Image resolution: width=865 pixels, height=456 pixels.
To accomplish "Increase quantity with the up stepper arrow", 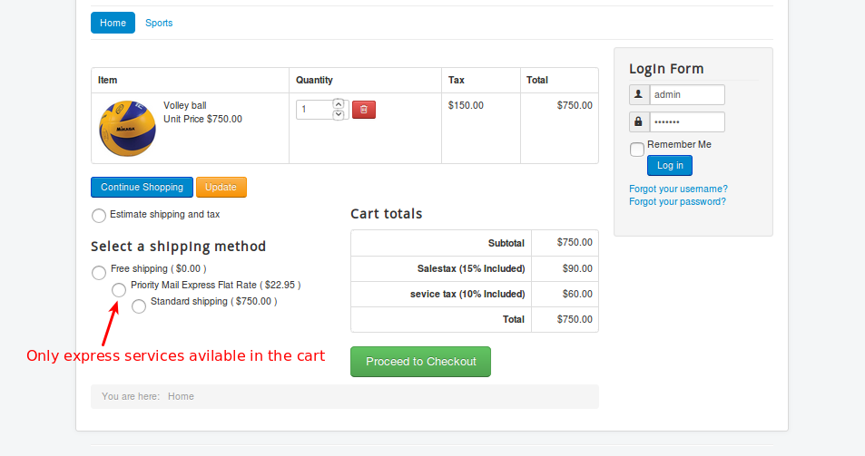I will 339,104.
